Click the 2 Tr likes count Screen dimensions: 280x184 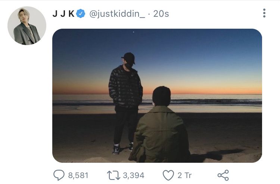[184, 175]
